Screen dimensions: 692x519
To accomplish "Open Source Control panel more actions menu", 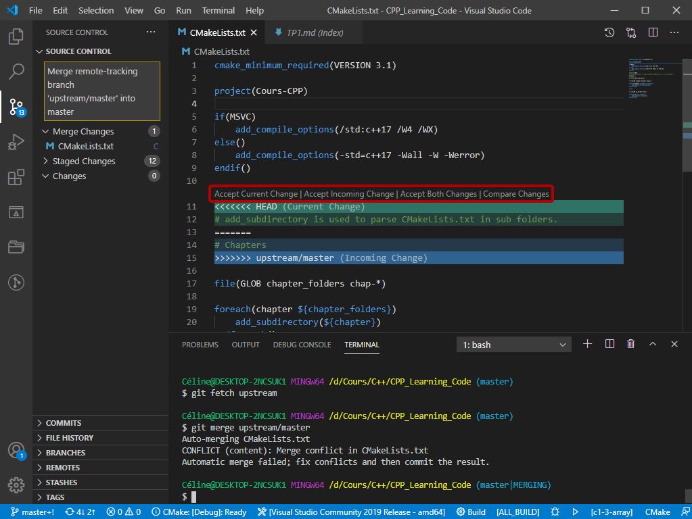I will click(x=151, y=32).
